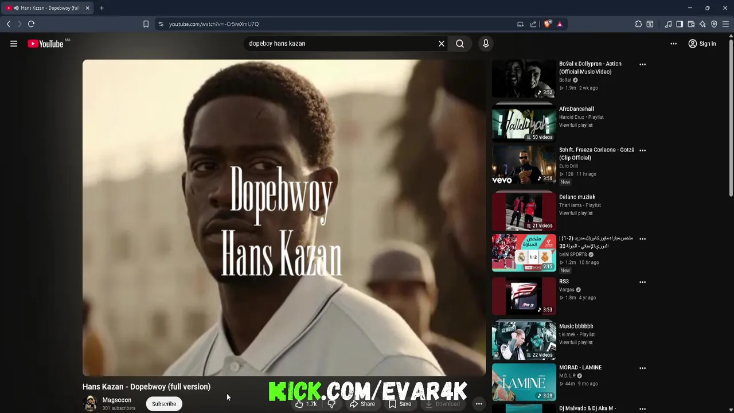Viewport: 734px width, 413px height.
Task: Click the Hans Kazan - Dopebwoy video title
Action: pos(146,387)
